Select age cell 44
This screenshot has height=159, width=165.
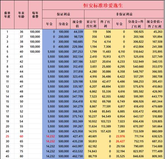tap(21, 72)
